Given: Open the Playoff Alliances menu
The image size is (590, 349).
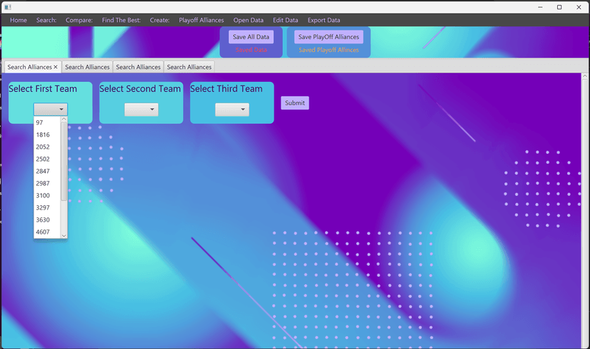Looking at the screenshot, I should point(201,20).
